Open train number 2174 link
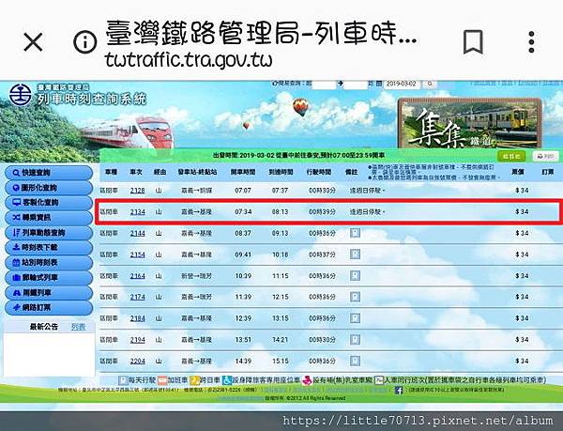This screenshot has height=431, width=563. 138,297
